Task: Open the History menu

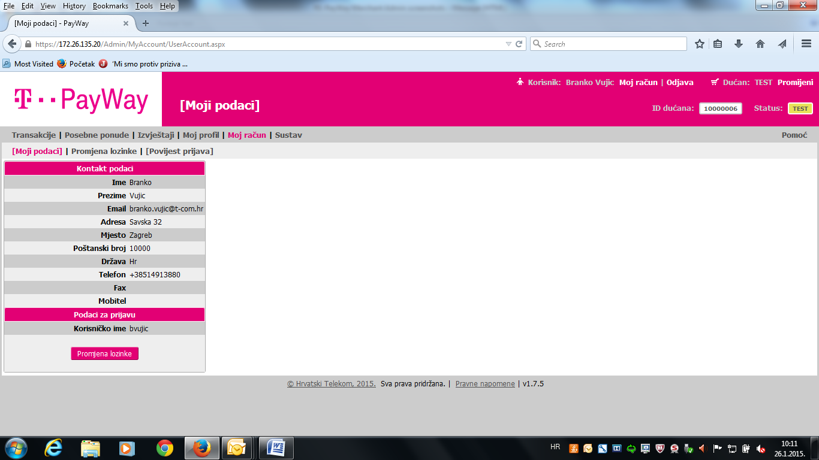Action: click(74, 6)
